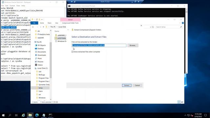Open Compressed Folder Tools tab
This screenshot has width=210, height=118.
[70, 23]
